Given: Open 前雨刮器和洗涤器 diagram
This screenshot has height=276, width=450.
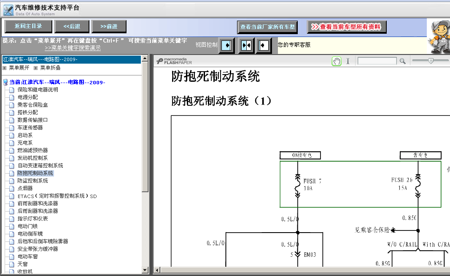Looking at the screenshot, I should point(38,204).
